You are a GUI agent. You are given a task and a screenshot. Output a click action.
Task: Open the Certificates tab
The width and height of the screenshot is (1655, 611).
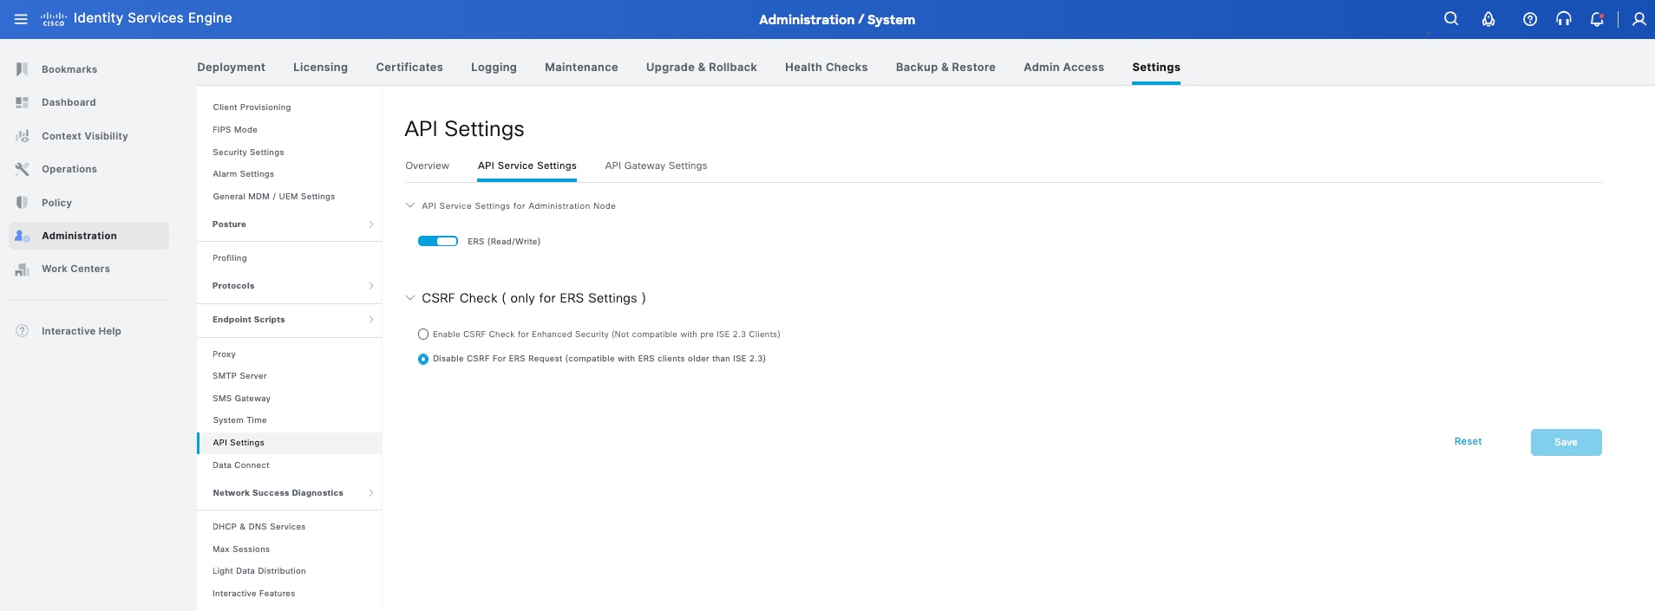click(409, 67)
